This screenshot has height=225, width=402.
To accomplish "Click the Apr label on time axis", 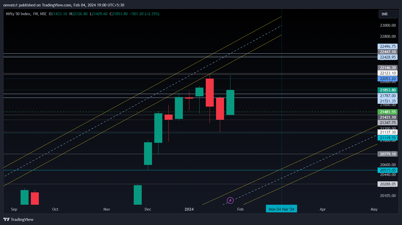I will (323, 209).
